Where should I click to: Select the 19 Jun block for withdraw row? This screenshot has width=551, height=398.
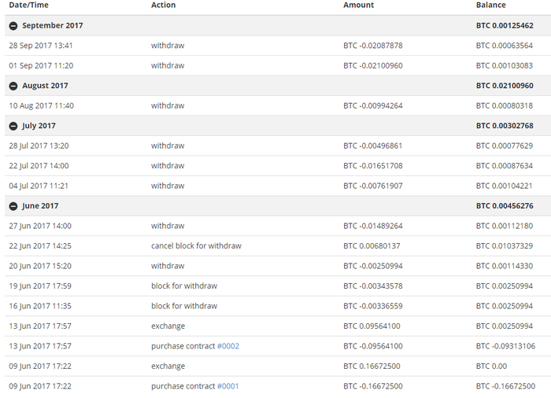[278, 286]
